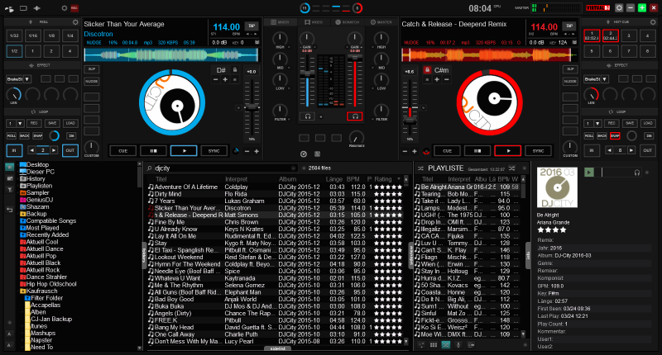Raise left deck key with plus button
This screenshot has width=662, height=355.
pyautogui.click(x=225, y=79)
